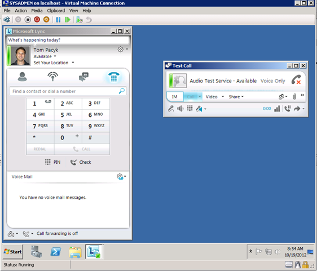Click the What's happening today note field
This screenshot has width=317, height=271.
point(68,40)
